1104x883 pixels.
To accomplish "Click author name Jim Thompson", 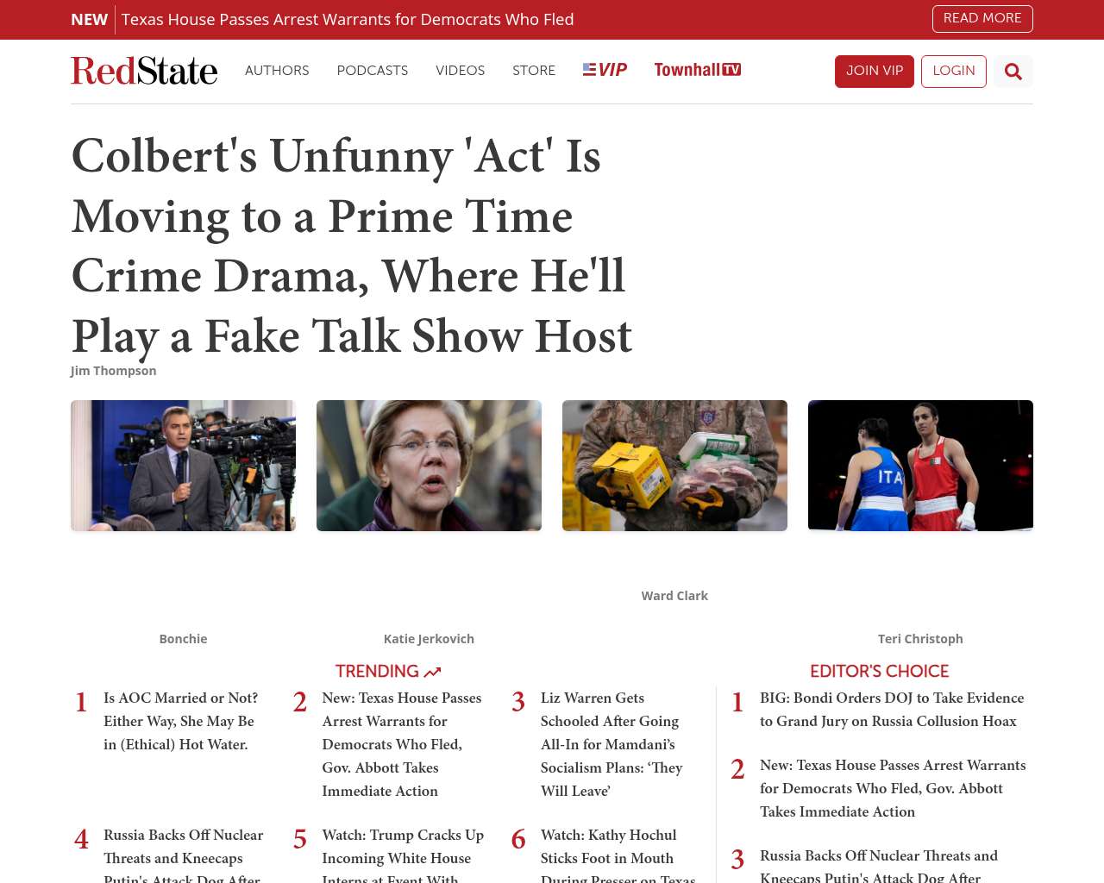I will [x=113, y=371].
